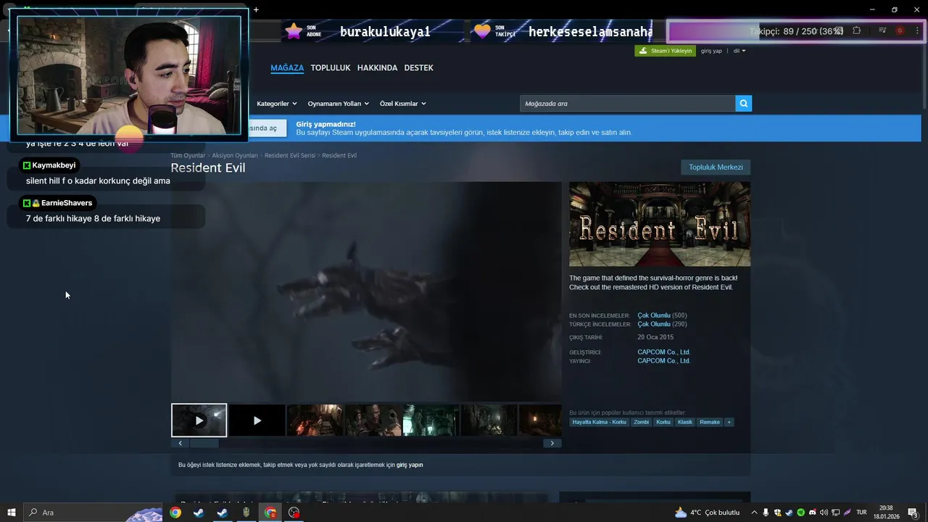
Task: Play the first trailer thumbnail
Action: [x=199, y=420]
